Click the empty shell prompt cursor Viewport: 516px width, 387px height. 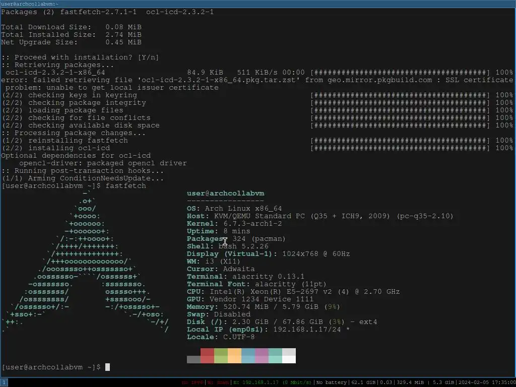[107, 367]
